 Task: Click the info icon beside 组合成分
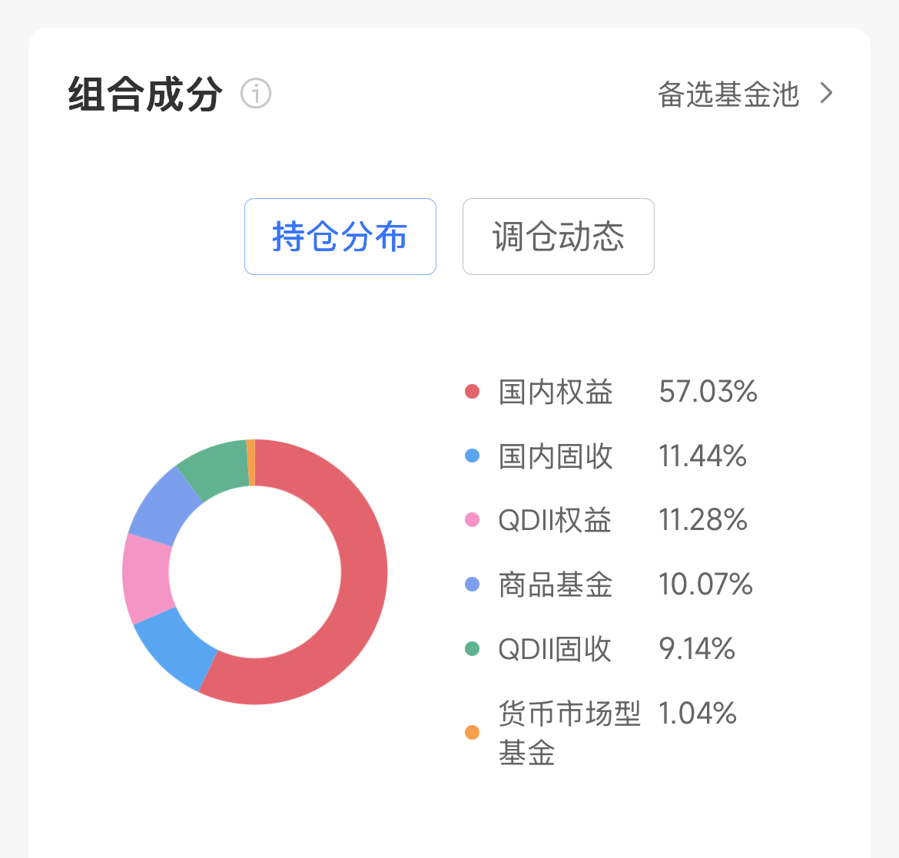(x=256, y=94)
